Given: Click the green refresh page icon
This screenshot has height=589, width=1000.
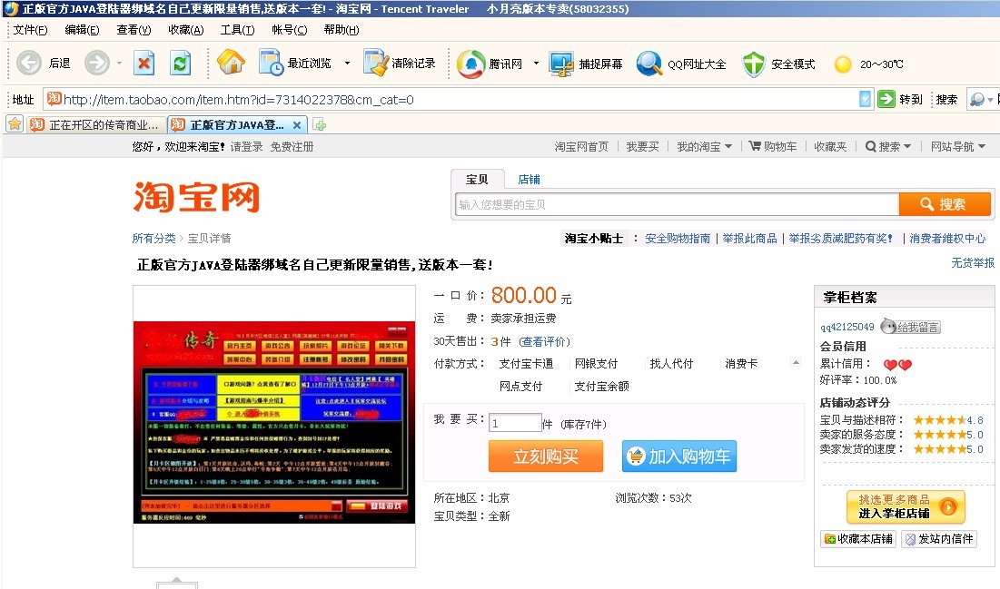Looking at the screenshot, I should point(181,64).
